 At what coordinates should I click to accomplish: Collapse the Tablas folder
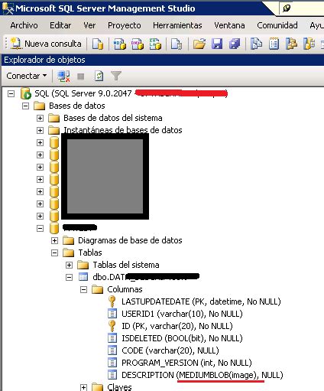point(54,253)
